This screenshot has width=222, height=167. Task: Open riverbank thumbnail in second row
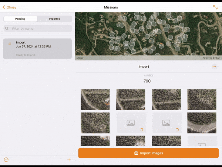pos(202,123)
